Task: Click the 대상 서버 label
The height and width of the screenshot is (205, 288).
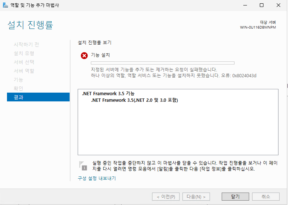Action: click(x=268, y=22)
